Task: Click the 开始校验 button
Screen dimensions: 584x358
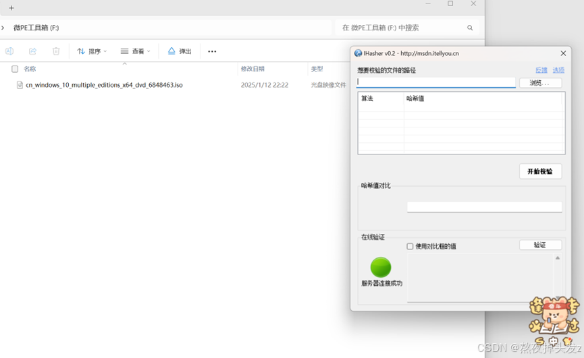Action: 540,171
